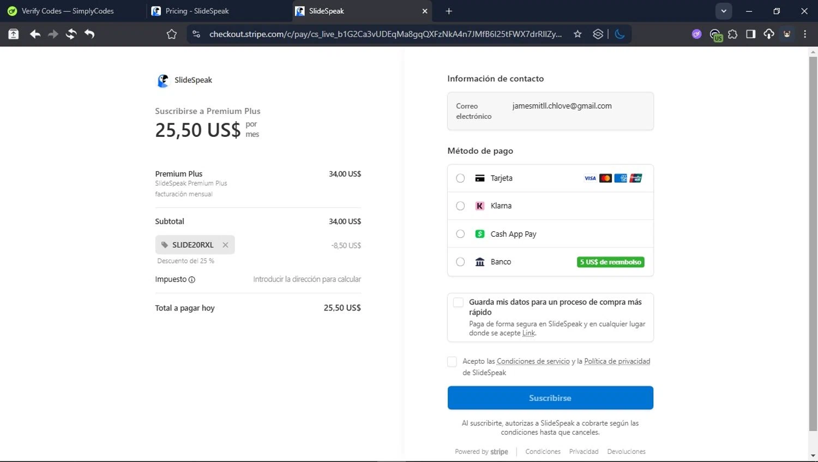
Task: Click the browser reload icon
Action: pos(71,34)
